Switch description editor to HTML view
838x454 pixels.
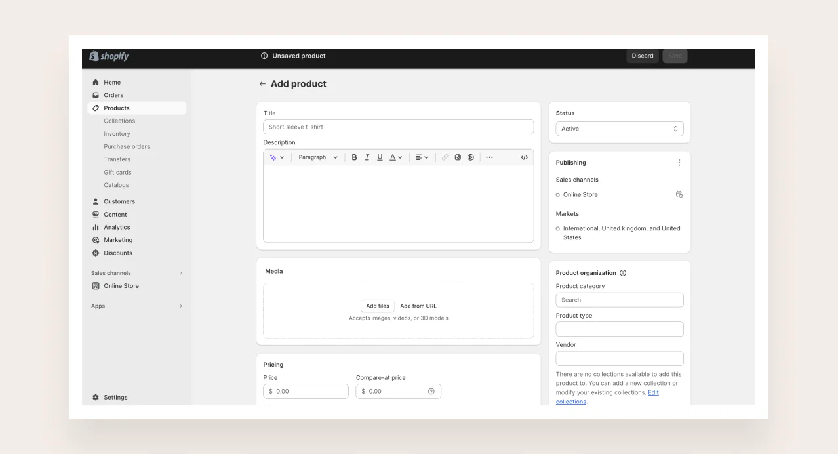[x=524, y=157]
